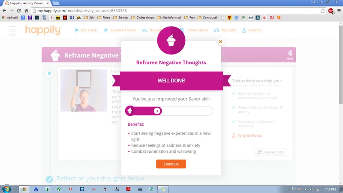This screenshot has height=193, width=343.
Task: Click the pencil icon beside Reflect on your thoughts
Action: coord(49,179)
